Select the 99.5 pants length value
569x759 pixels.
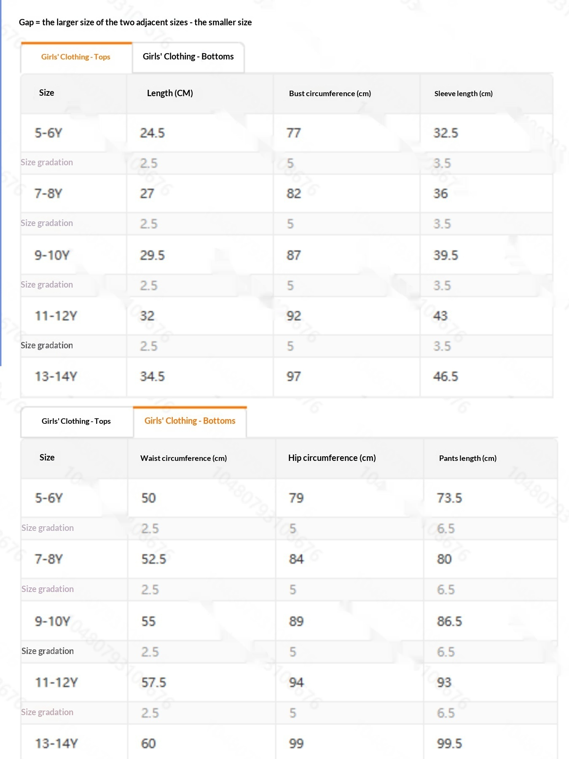pyautogui.click(x=449, y=743)
